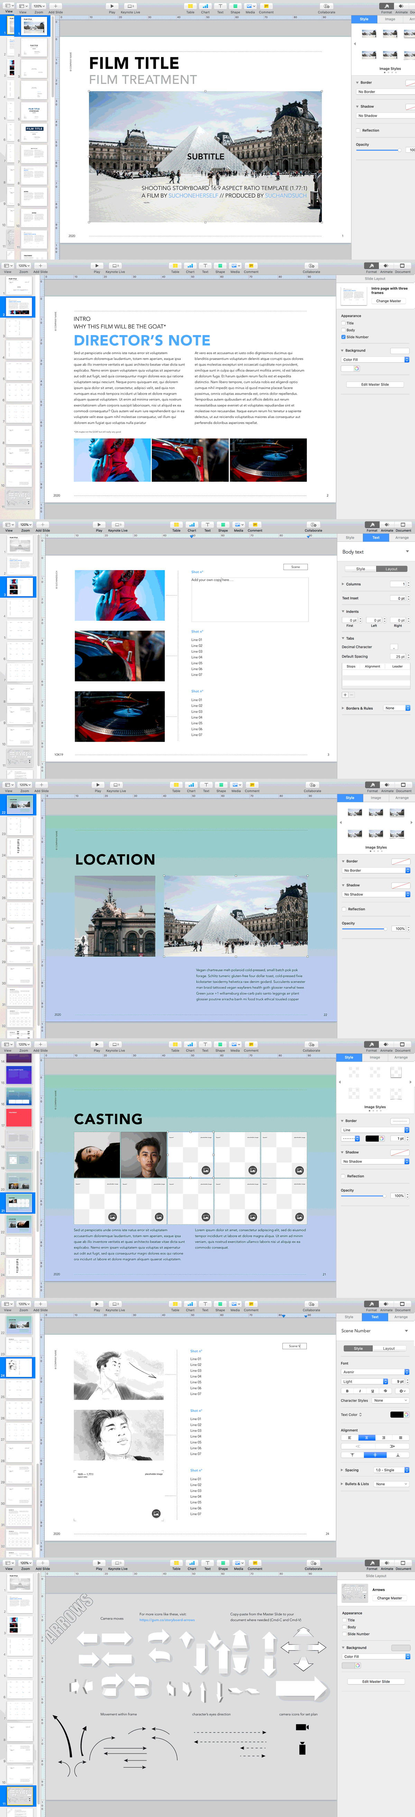Click the Text Inset 0 pt field
Screen dimensions: 415x1817
click(x=399, y=598)
